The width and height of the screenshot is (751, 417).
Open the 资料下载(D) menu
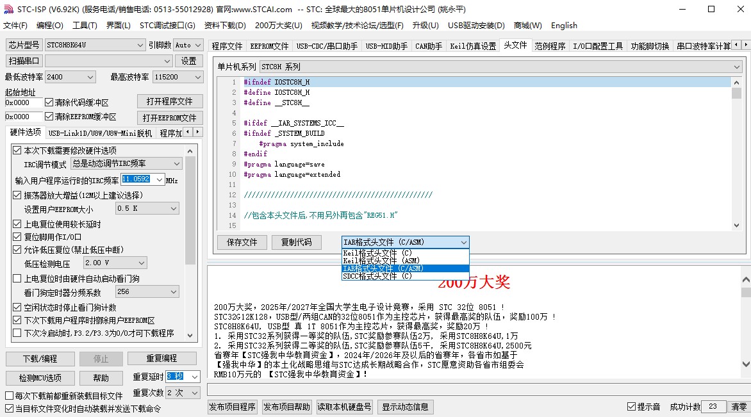[224, 26]
